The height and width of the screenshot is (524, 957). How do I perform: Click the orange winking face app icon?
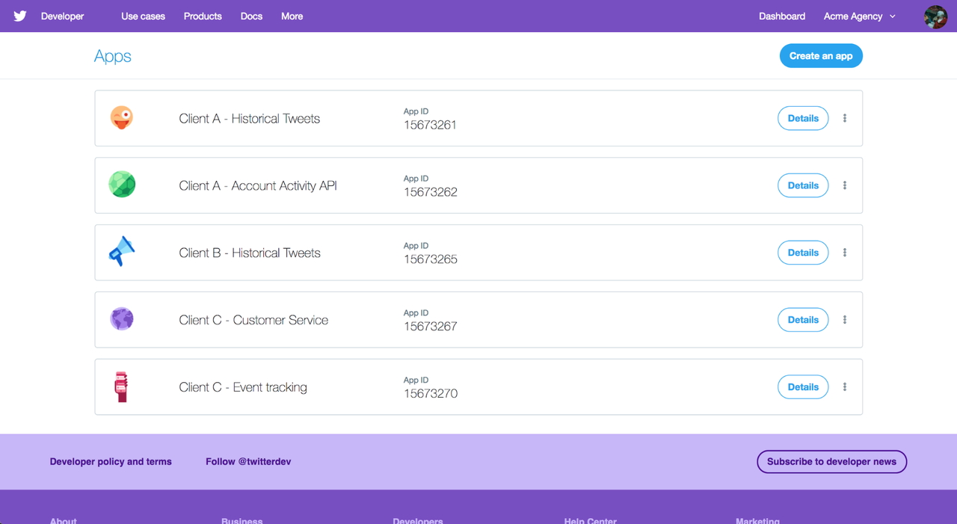click(122, 117)
